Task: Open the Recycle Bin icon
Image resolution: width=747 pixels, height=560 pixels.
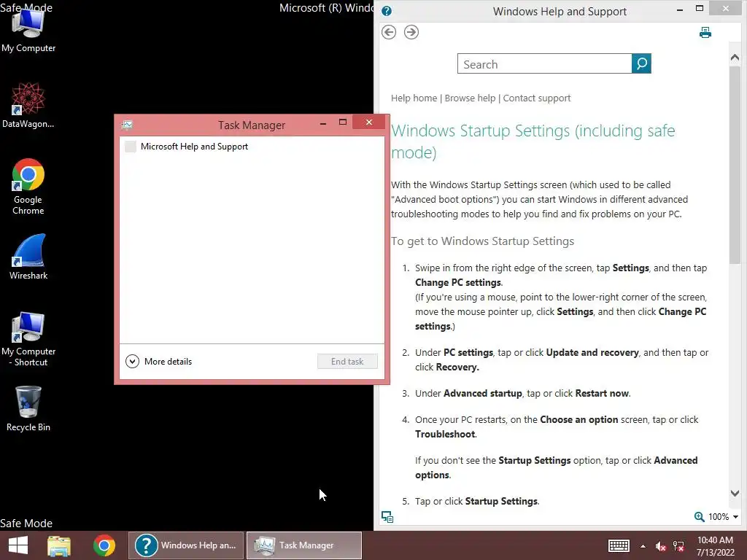Action: point(28,408)
